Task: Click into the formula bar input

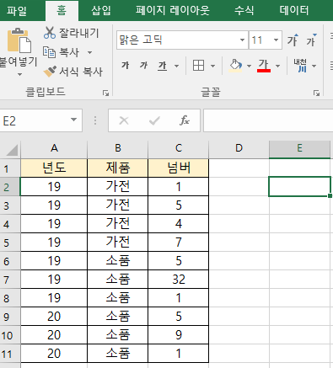Action: 268,120
